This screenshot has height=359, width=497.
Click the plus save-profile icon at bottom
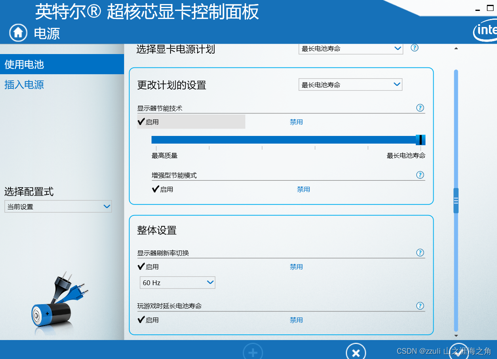tap(253, 353)
